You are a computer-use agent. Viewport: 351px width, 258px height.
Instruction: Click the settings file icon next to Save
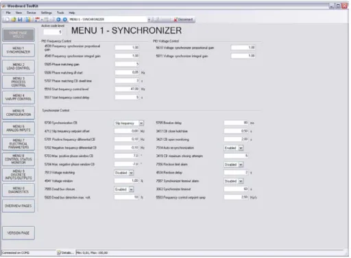28,20
